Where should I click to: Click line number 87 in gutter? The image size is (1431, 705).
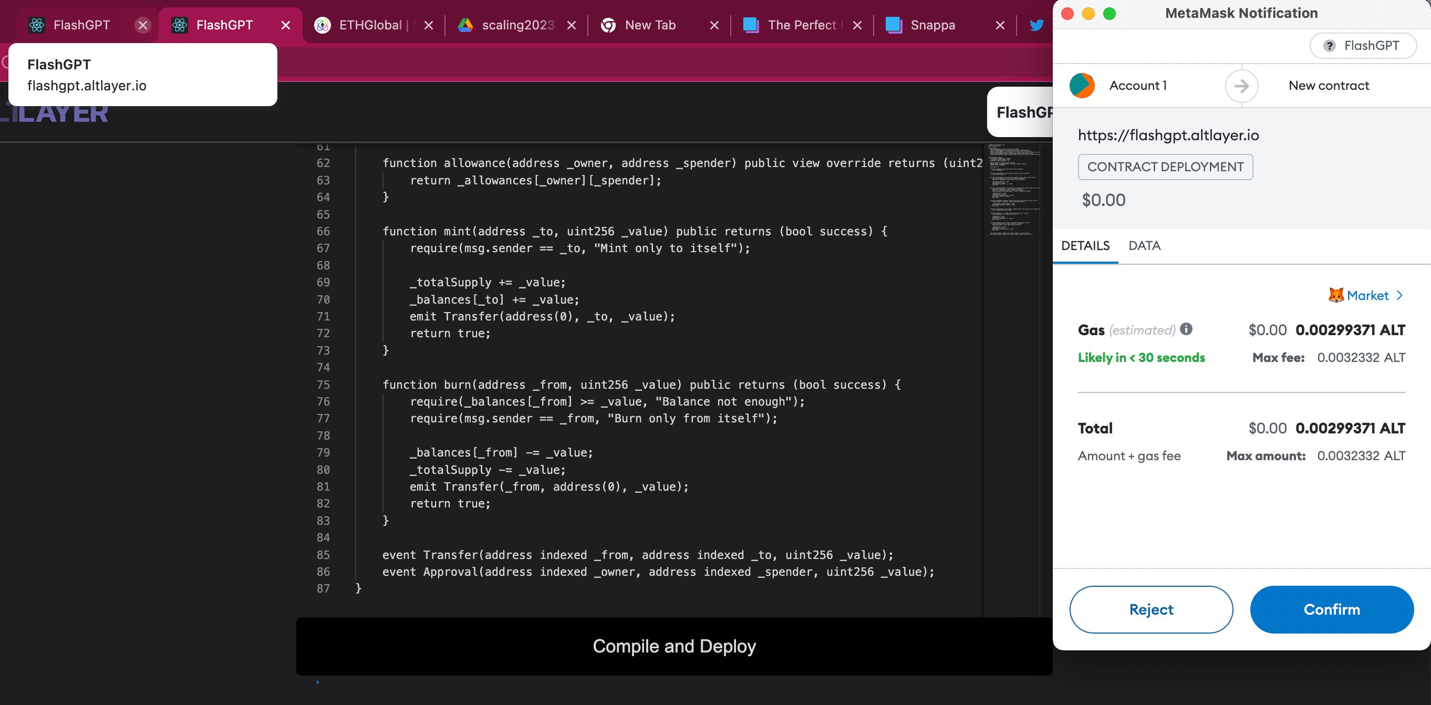(323, 588)
